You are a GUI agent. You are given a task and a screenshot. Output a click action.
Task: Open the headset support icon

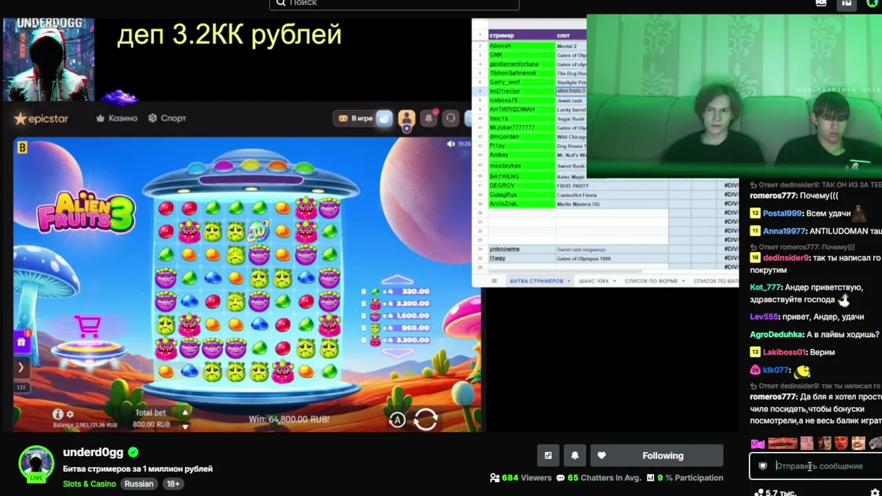click(x=451, y=118)
